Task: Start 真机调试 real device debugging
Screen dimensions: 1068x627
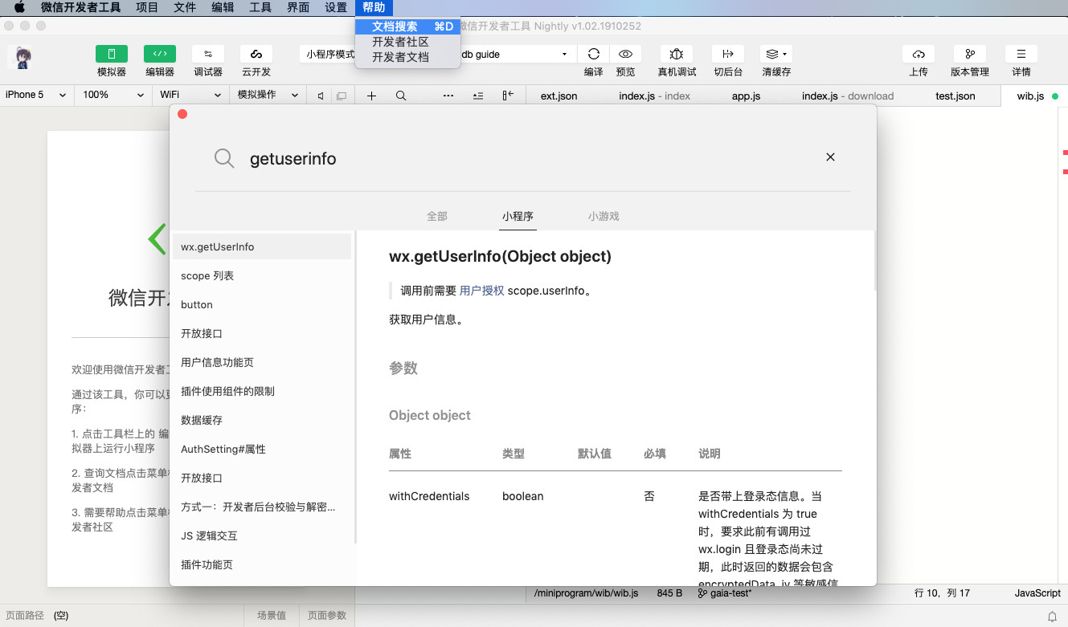Action: click(677, 54)
